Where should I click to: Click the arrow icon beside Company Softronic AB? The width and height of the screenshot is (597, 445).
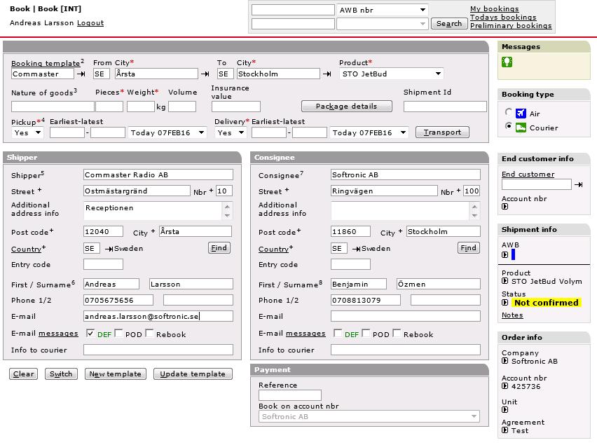pyautogui.click(x=505, y=361)
